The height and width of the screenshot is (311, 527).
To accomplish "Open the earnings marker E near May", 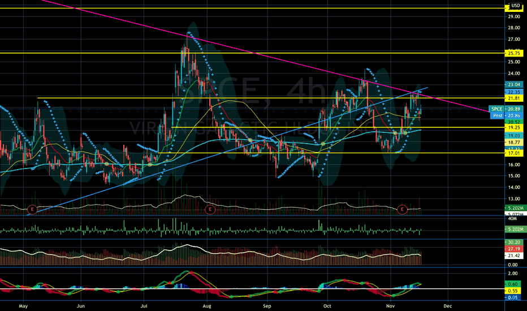I will 32,209.
